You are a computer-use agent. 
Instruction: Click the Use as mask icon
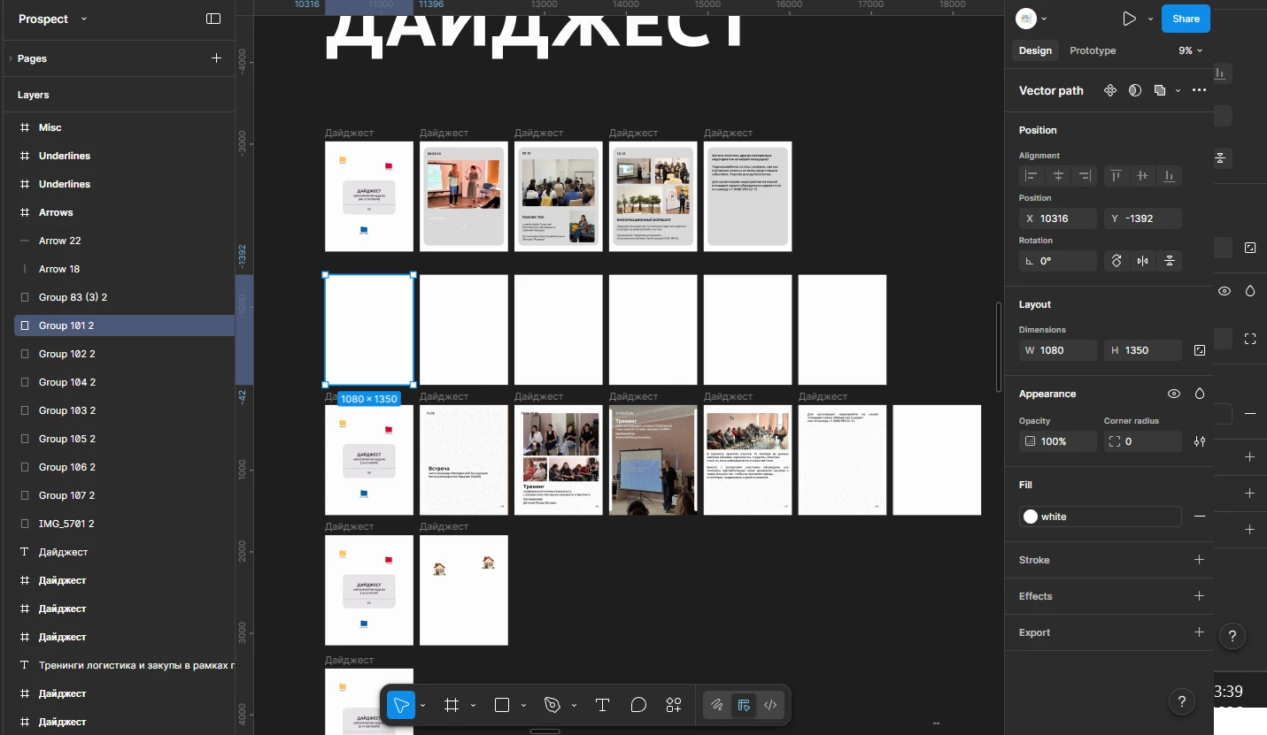click(1135, 90)
